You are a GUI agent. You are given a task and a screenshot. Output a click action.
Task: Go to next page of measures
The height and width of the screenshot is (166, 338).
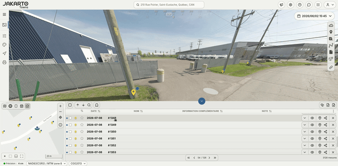[209, 158]
